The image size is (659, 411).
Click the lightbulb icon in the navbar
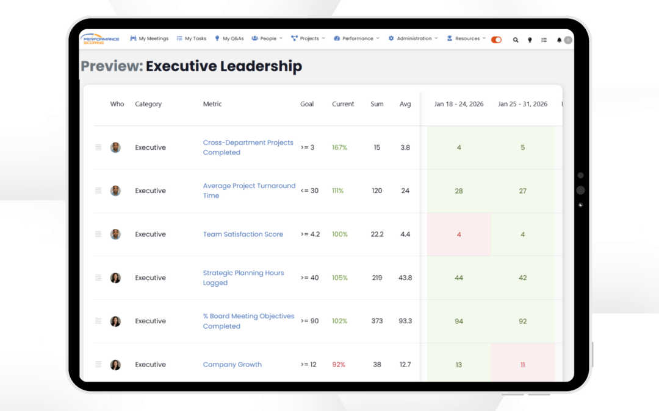point(530,39)
